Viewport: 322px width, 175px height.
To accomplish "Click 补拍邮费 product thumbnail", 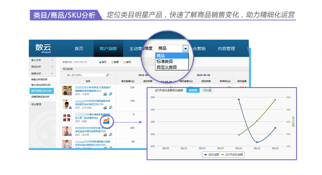I will [67, 118].
